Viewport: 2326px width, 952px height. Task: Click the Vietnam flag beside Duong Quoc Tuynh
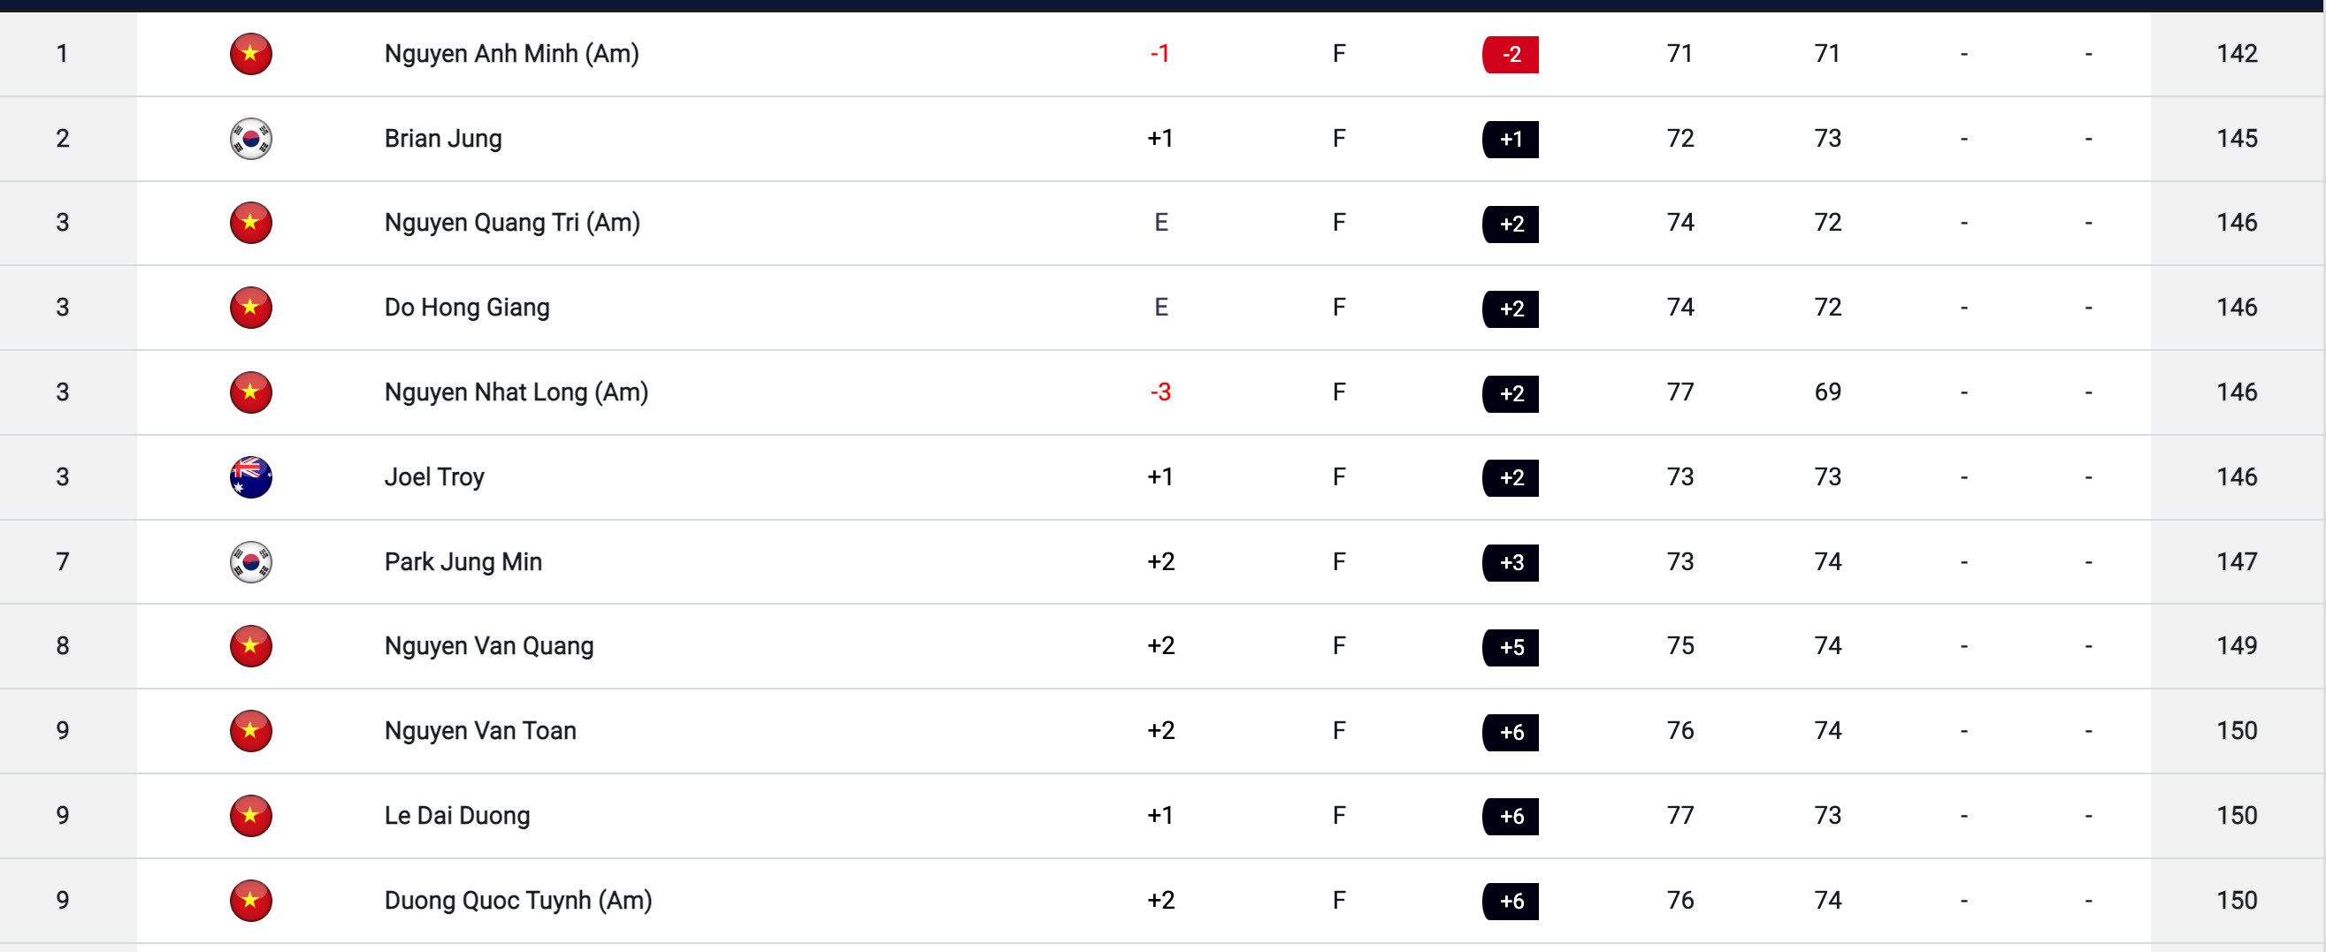[x=251, y=901]
